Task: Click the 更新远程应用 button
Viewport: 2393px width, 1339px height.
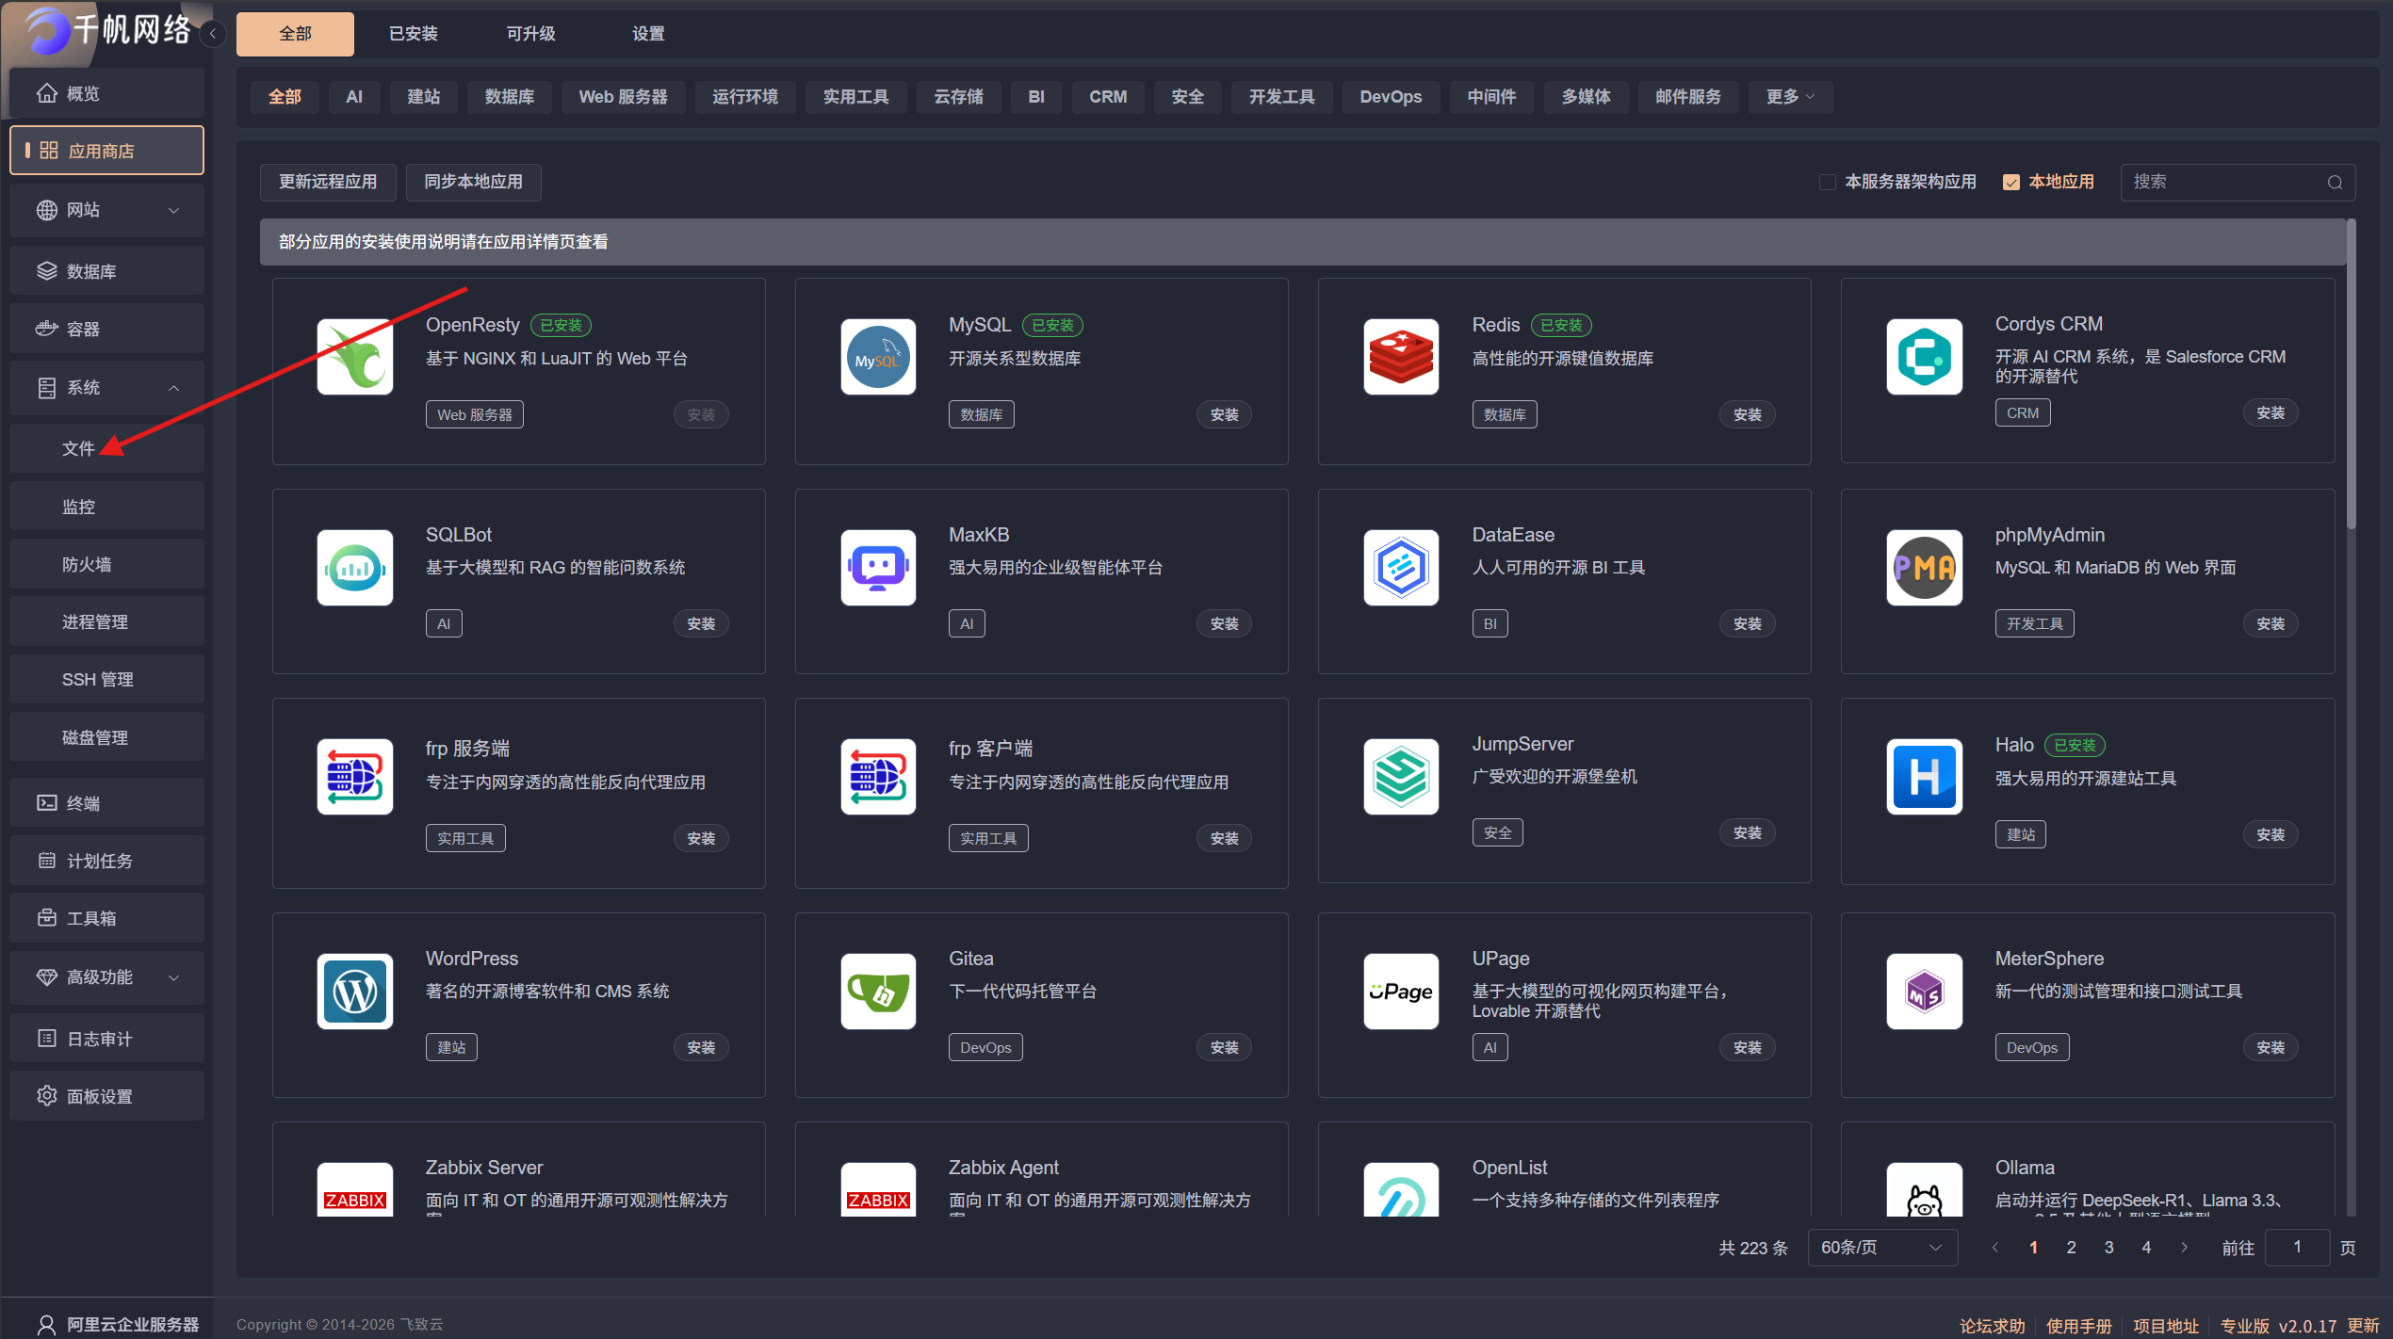Action: coord(327,182)
